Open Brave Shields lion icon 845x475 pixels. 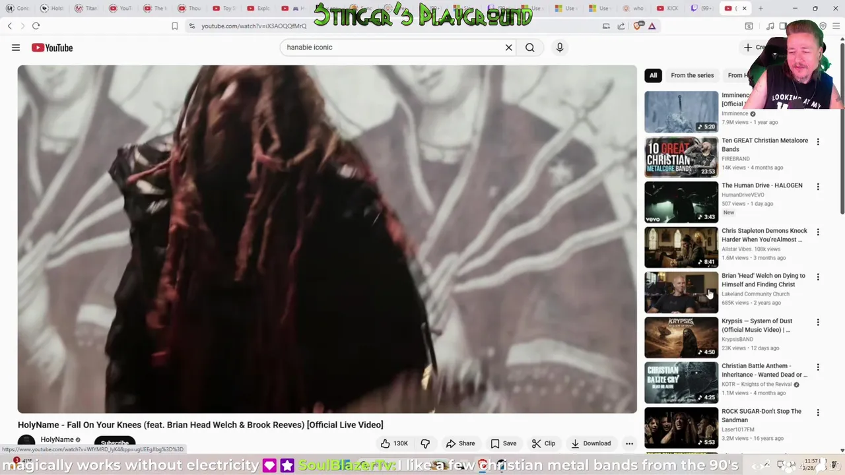[638, 26]
